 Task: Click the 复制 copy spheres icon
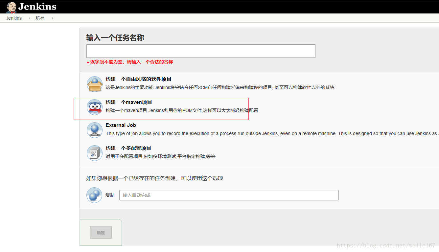(x=95, y=195)
